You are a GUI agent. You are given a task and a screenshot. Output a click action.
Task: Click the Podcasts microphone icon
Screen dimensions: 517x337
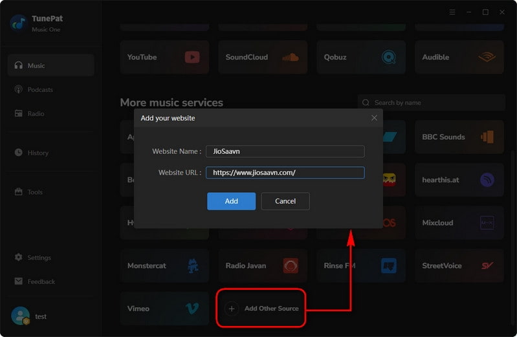[19, 89]
